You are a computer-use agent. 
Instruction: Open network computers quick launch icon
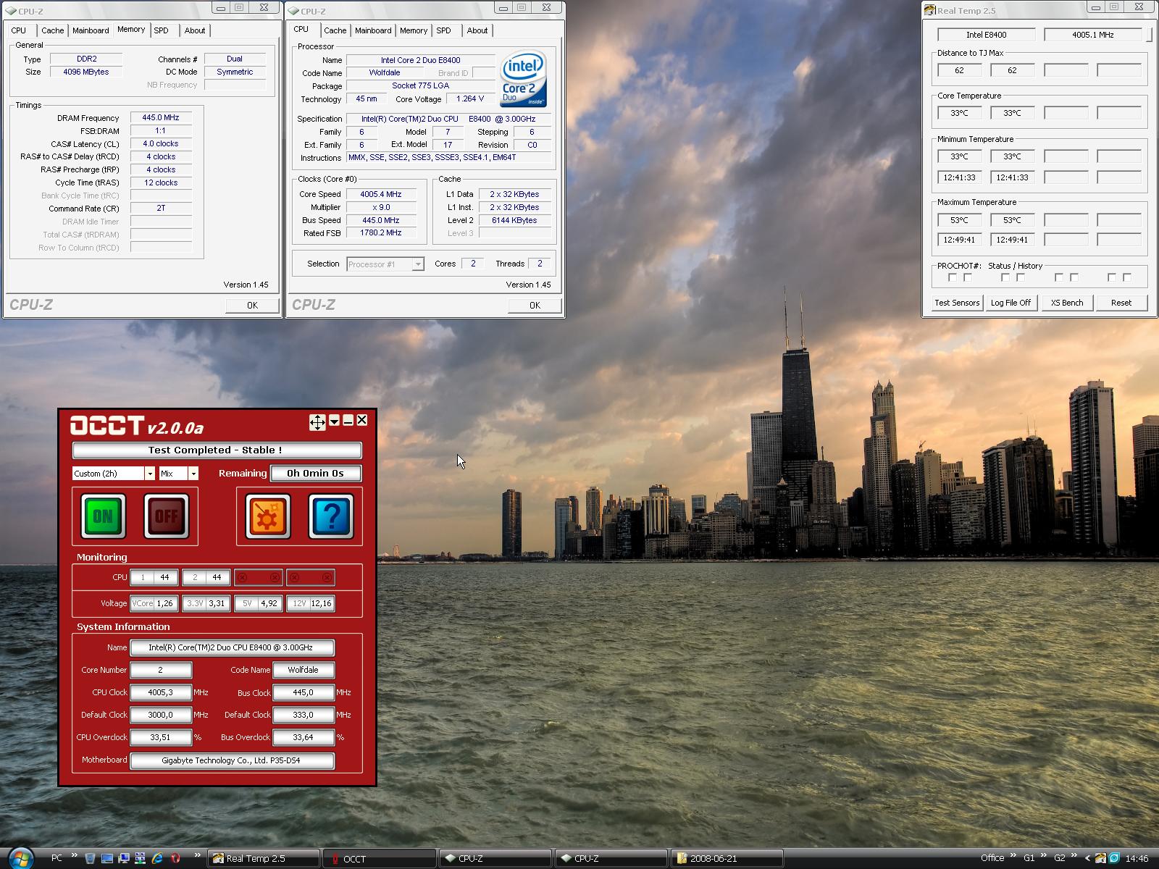(141, 858)
